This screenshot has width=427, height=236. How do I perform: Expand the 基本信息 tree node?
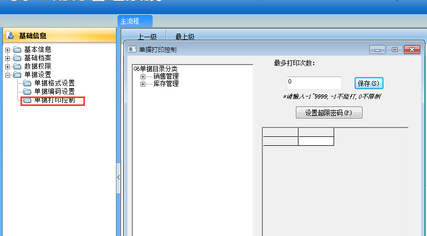(8, 50)
